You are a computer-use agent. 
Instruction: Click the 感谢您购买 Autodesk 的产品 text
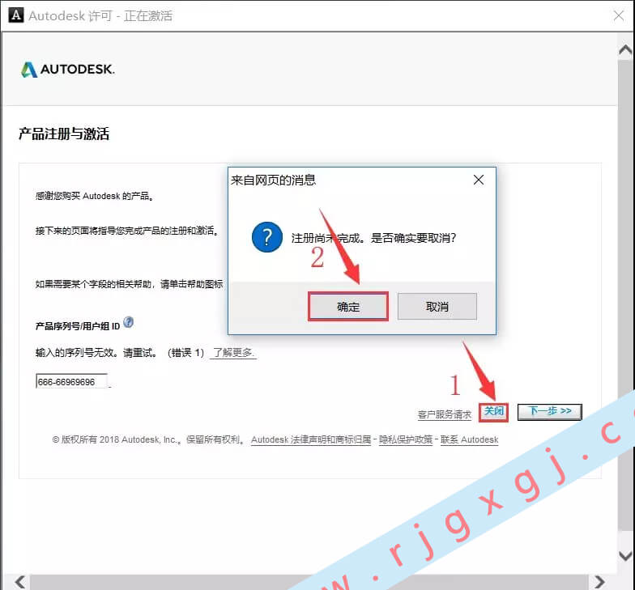94,196
